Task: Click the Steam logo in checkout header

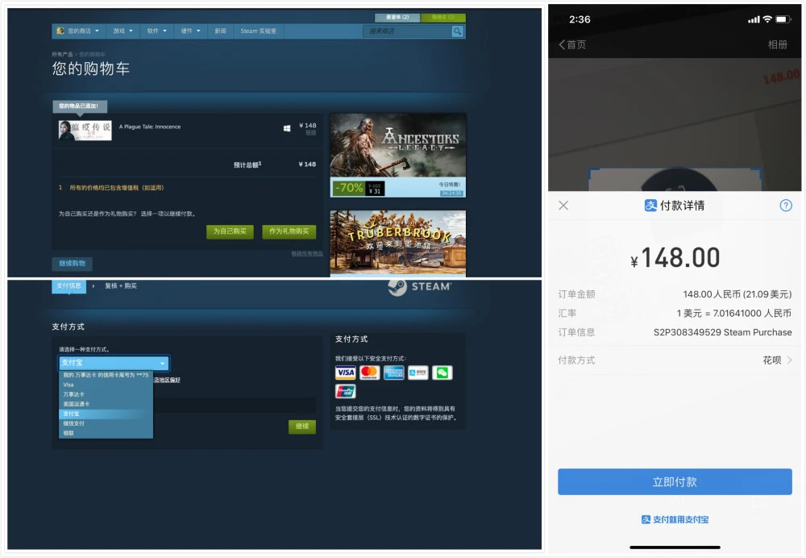Action: click(x=420, y=286)
